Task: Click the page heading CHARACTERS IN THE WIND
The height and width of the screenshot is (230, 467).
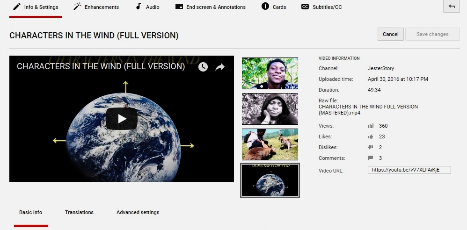Action: pos(94,36)
